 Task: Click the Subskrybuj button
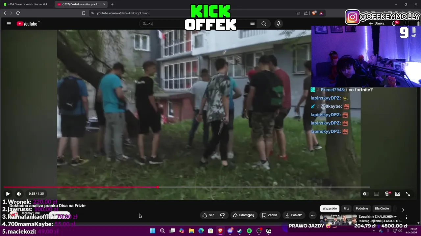[60, 215]
